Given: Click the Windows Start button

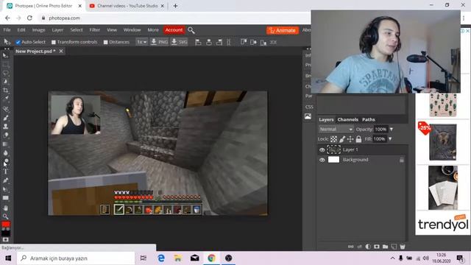Looking at the screenshot, I should (x=8, y=258).
